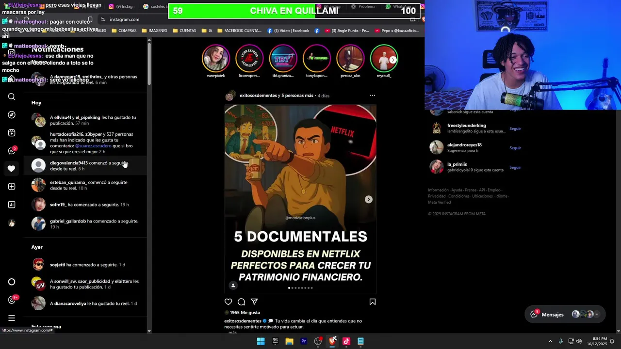Screen dimensions: 621x349
Task: Switch to the (9) Instagram browser tab
Action: click(x=121, y=6)
